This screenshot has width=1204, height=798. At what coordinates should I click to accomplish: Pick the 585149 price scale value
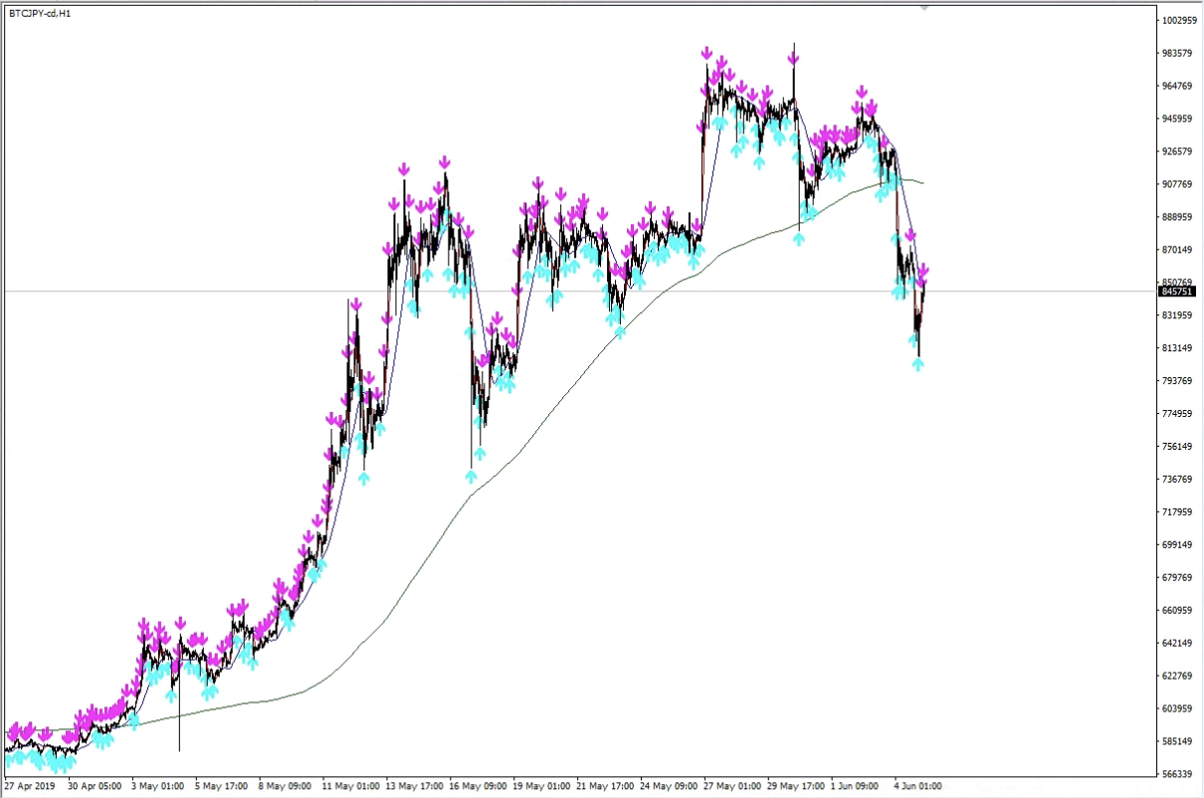pos(1178,743)
